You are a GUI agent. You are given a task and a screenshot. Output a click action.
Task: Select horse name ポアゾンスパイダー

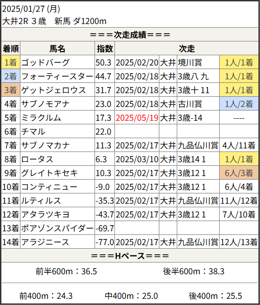(57, 228)
